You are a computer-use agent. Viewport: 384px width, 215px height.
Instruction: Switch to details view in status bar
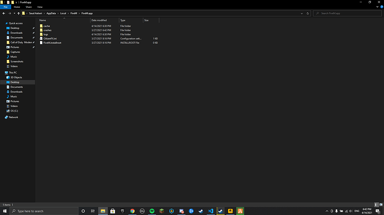[376, 205]
